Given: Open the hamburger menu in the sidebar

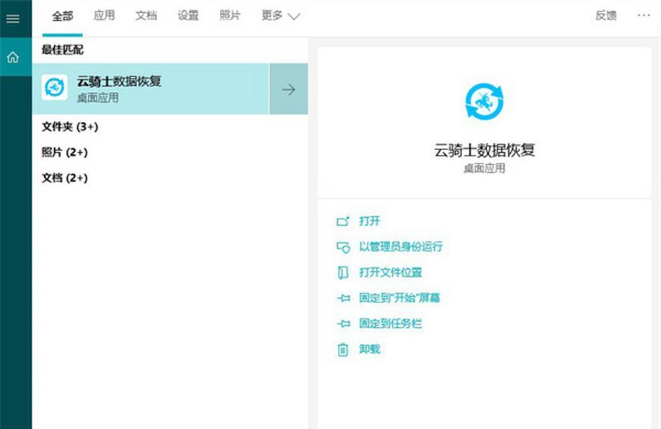Looking at the screenshot, I should (13, 19).
